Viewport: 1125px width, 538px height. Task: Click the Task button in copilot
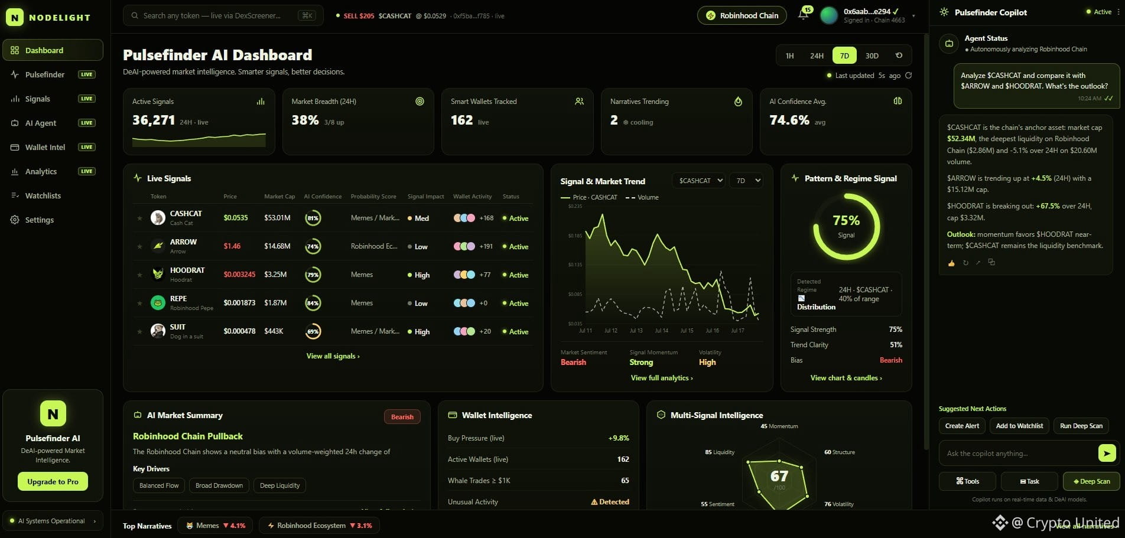(x=1029, y=481)
